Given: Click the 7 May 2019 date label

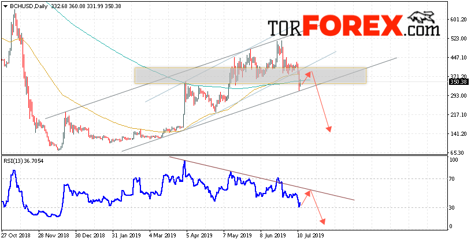Looking at the screenshot, I should point(239,236).
